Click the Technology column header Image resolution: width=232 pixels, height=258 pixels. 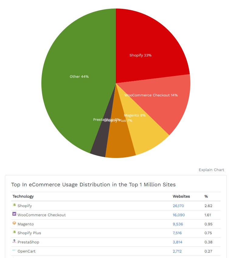(x=23, y=196)
